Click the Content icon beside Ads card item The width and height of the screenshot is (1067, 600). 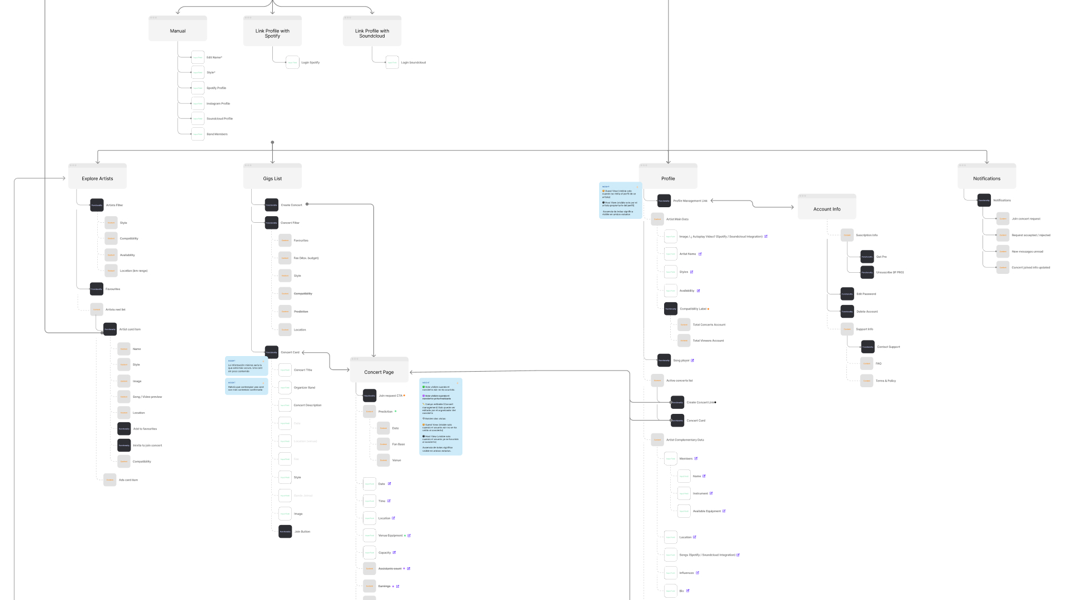(x=110, y=479)
